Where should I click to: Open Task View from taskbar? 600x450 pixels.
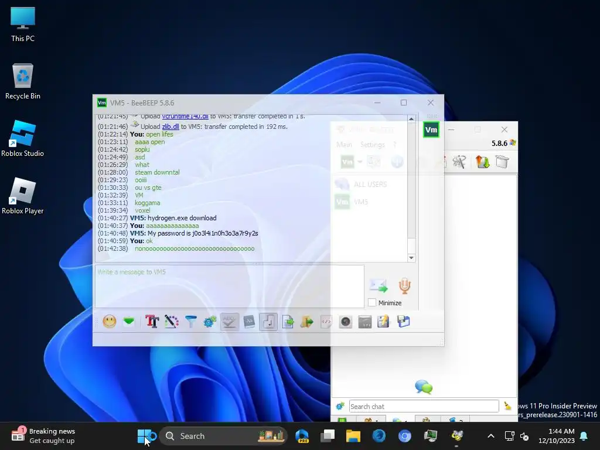click(x=328, y=436)
